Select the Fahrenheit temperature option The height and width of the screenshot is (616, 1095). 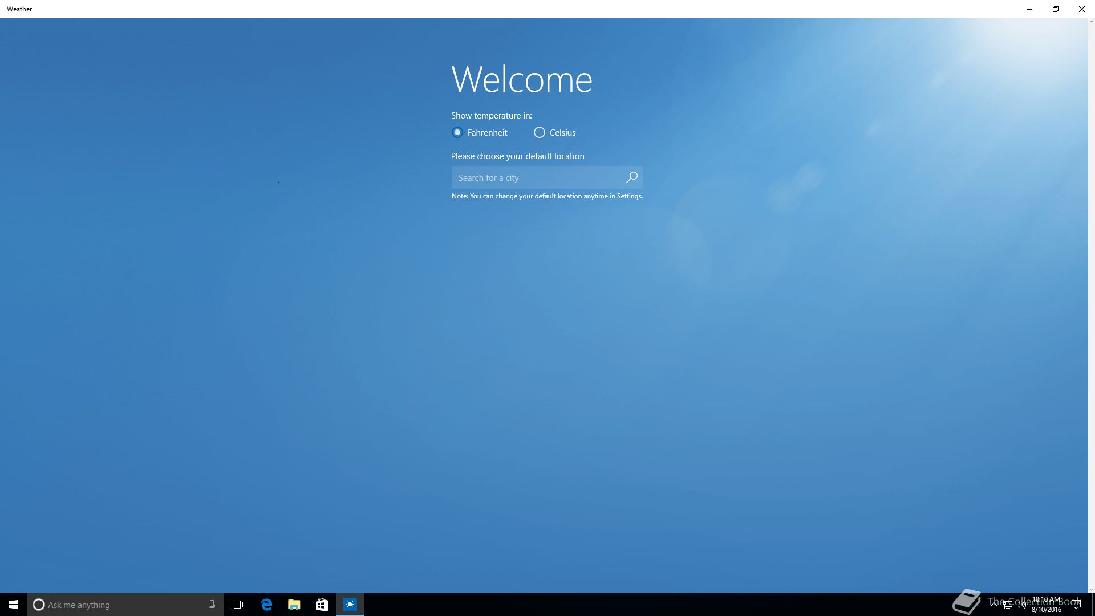point(457,132)
